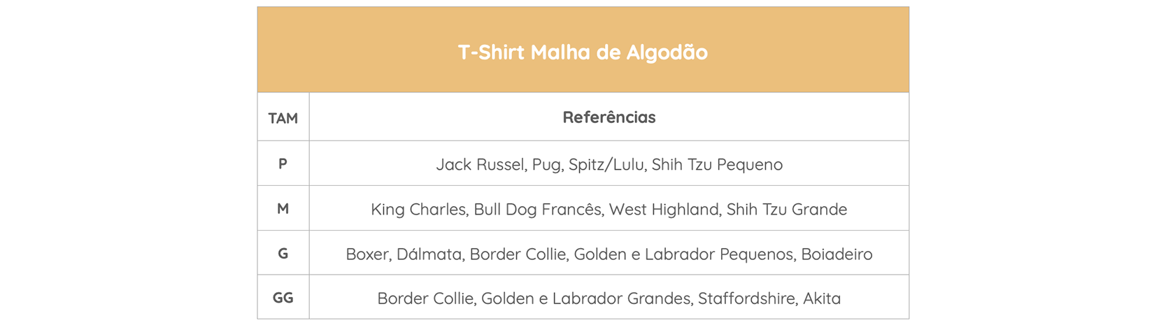Select the TAM column header cell

pyautogui.click(x=283, y=117)
